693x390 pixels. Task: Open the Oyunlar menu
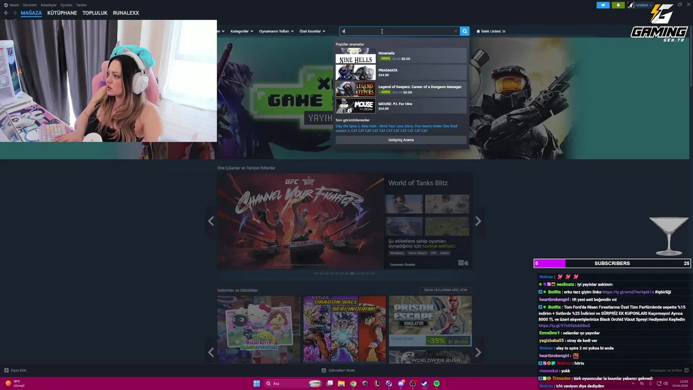click(67, 5)
